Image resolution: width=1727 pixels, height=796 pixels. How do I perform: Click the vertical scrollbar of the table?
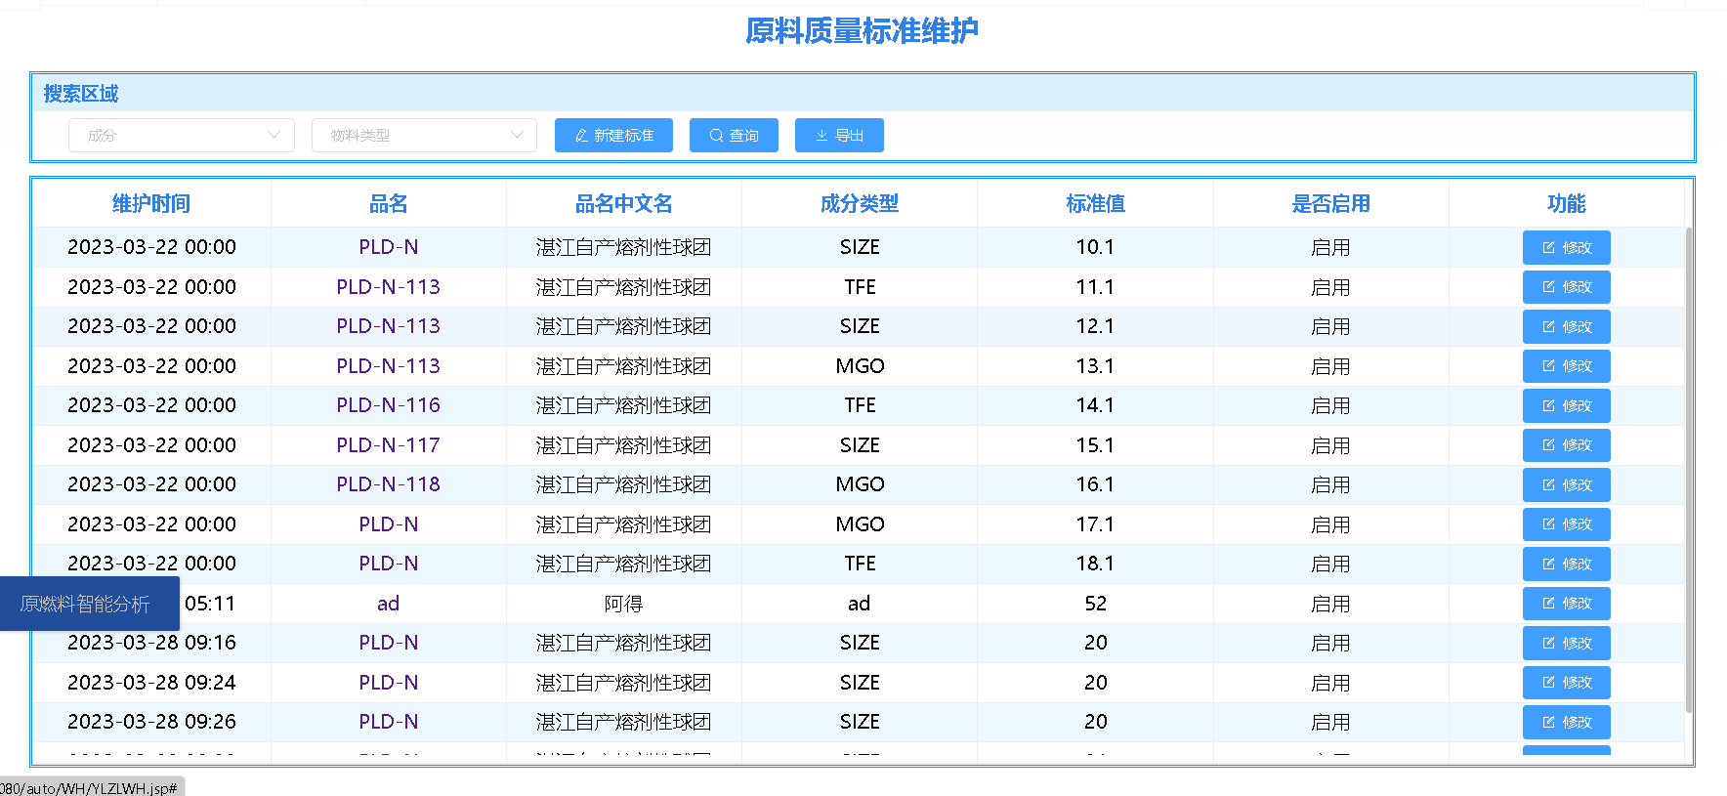pos(1689,469)
